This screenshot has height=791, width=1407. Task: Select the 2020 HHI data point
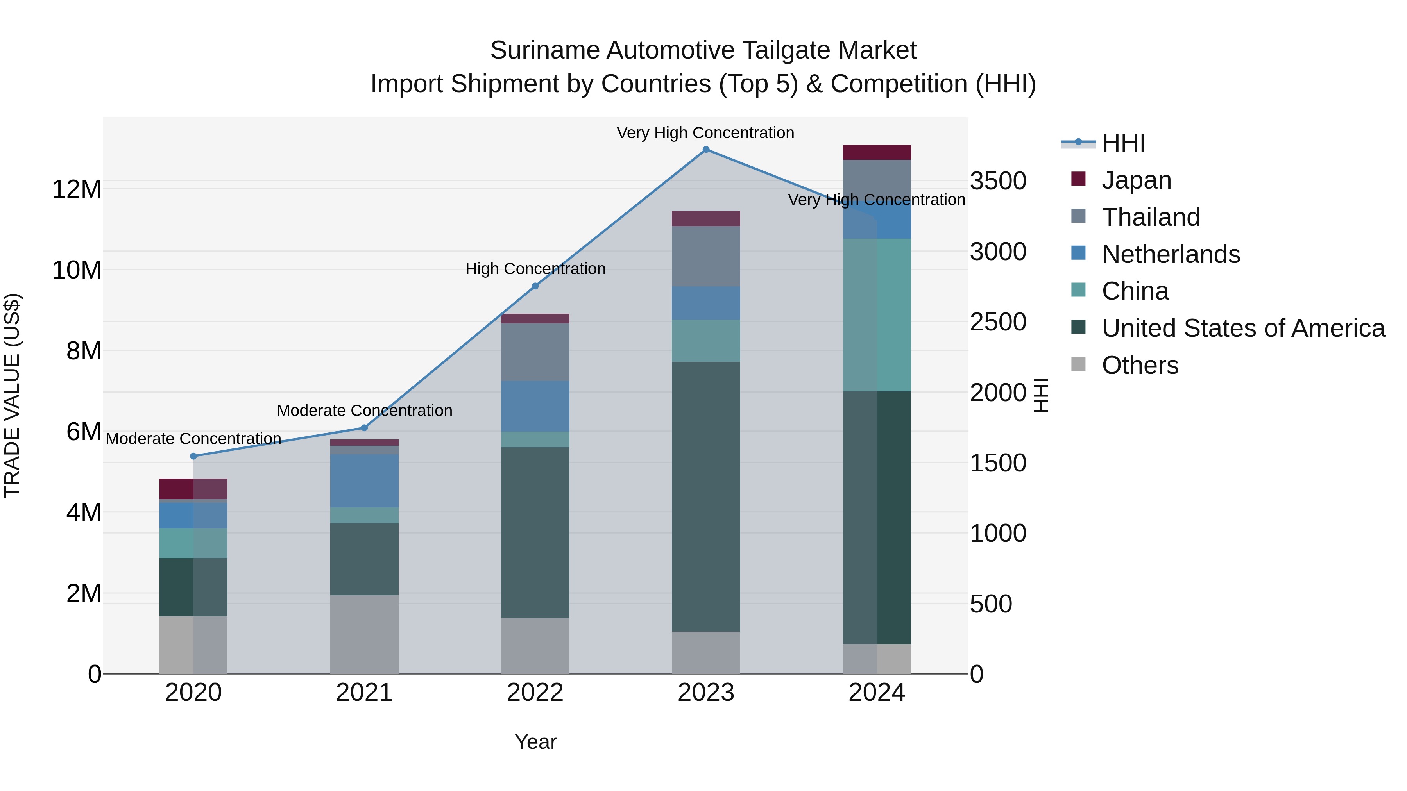tap(193, 456)
